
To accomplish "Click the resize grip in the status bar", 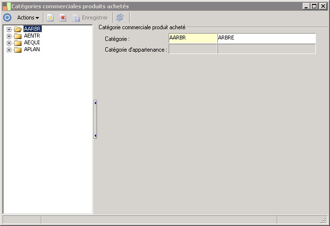I will click(324, 221).
